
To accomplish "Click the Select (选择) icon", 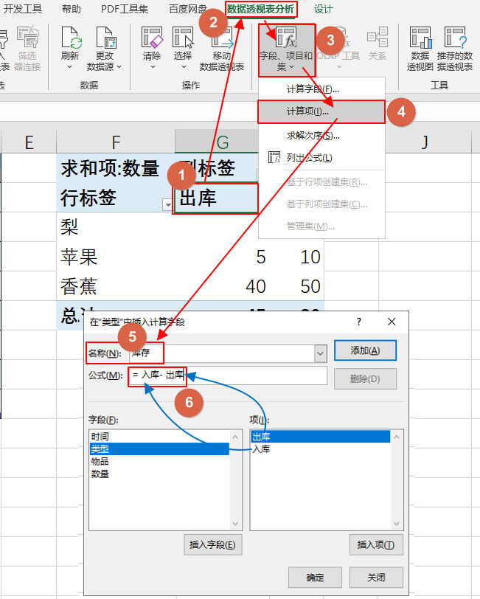I will pos(183,38).
